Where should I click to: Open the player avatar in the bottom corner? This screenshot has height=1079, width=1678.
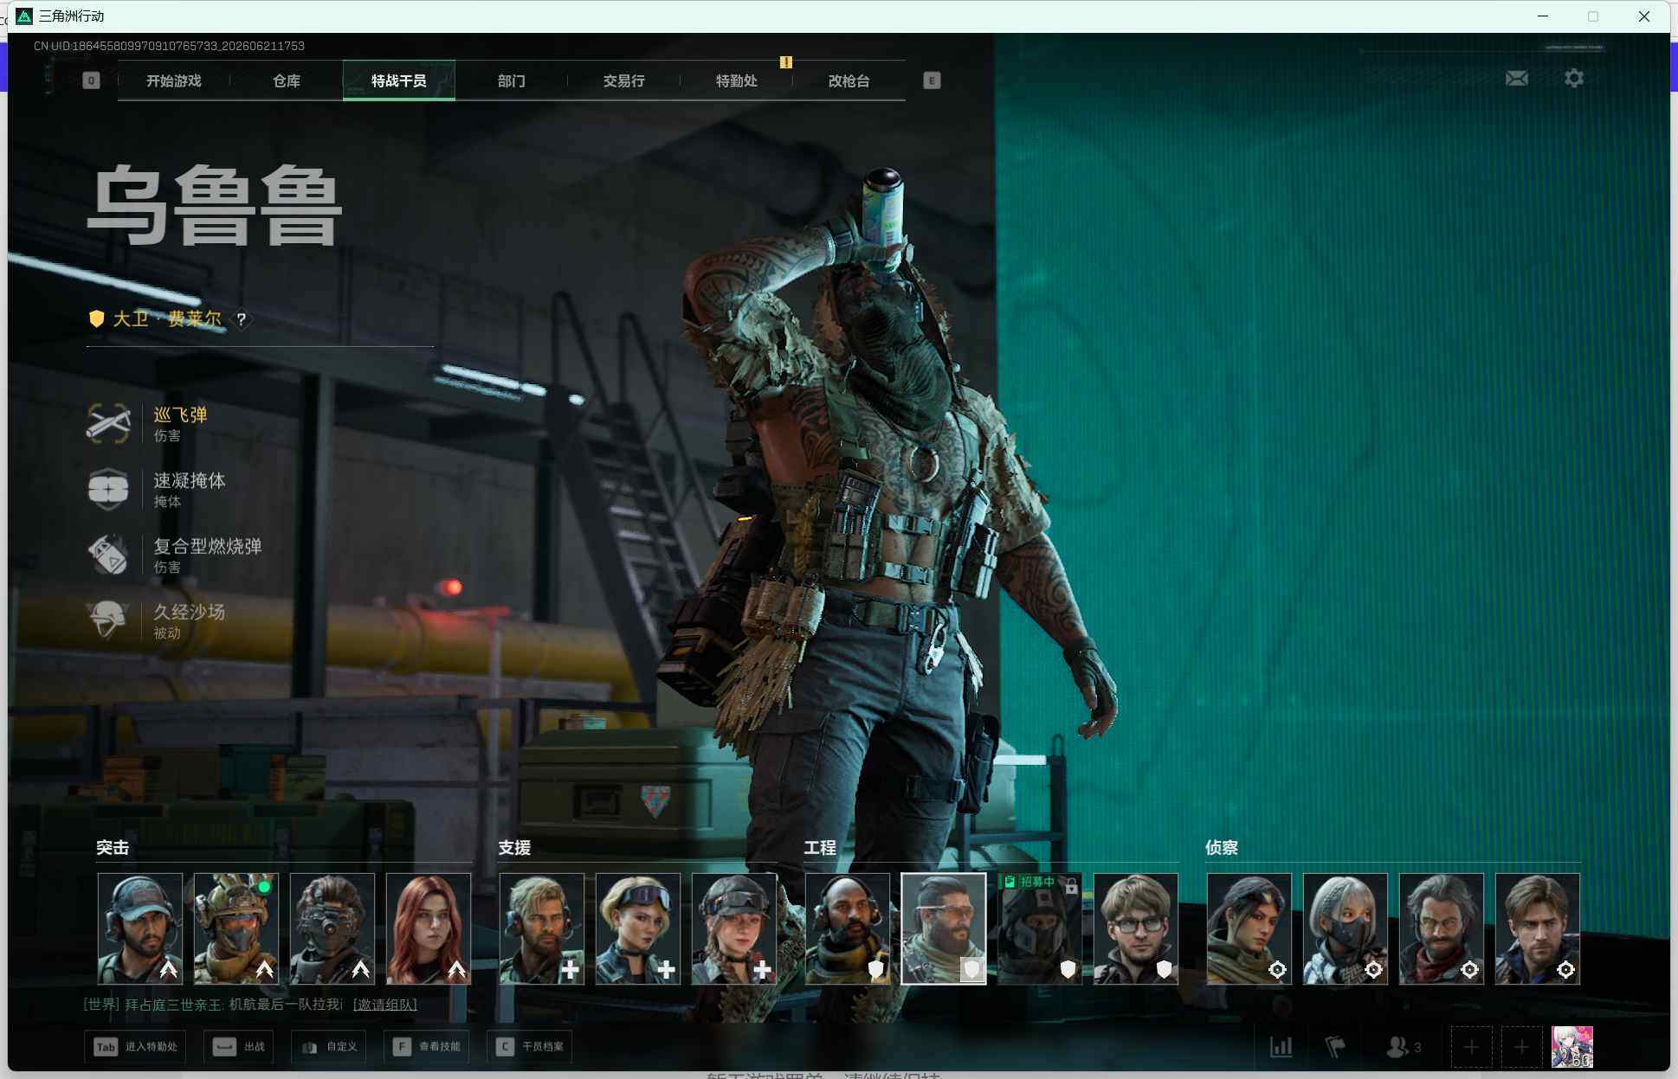1572,1047
